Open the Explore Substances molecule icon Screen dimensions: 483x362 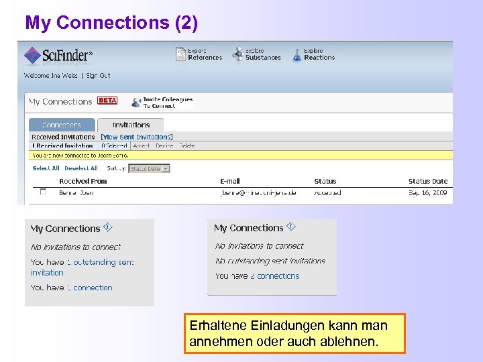(237, 54)
